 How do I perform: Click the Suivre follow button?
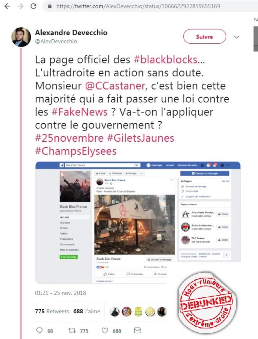(204, 37)
